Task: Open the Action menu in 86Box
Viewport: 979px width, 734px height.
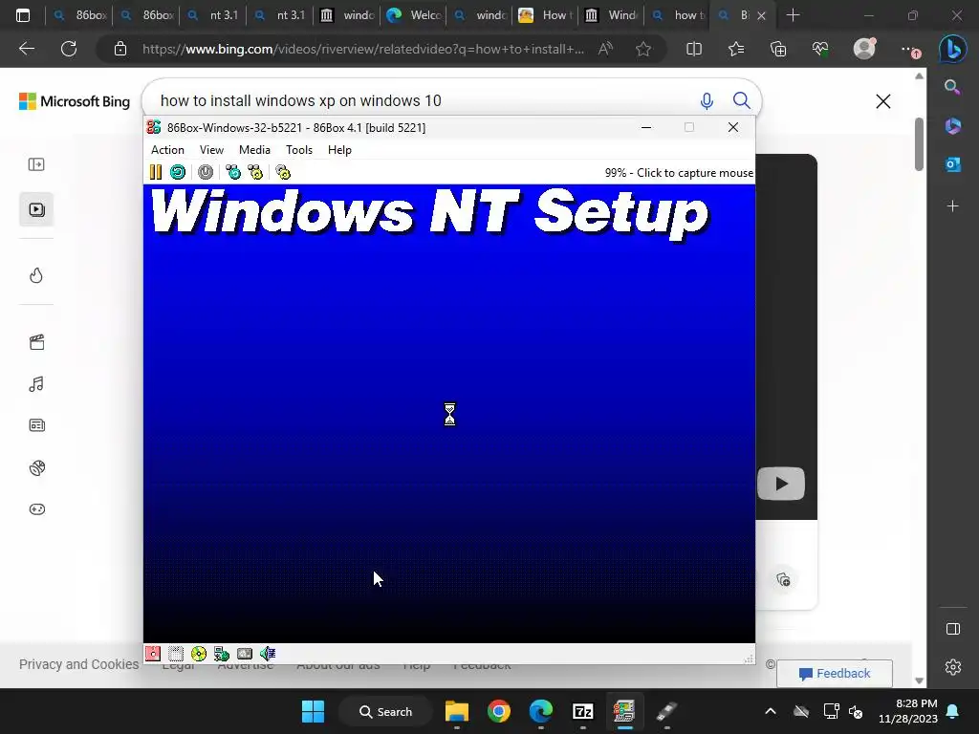Action: coord(167,150)
